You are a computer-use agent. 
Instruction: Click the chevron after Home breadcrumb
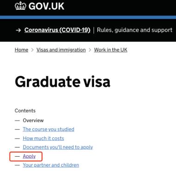pos(32,50)
